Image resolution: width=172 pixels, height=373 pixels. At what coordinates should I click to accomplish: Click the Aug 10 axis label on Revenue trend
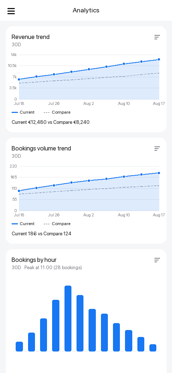pyautogui.click(x=124, y=103)
